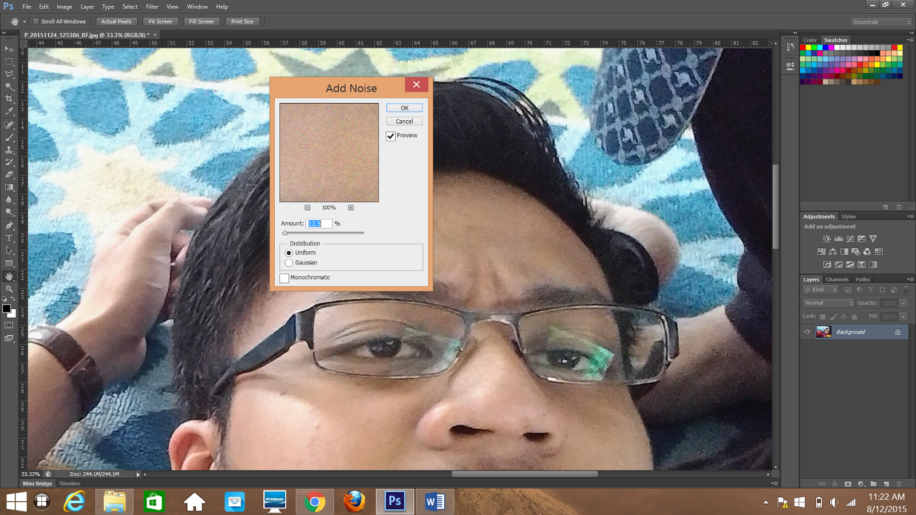Select the Eyedropper tool
The width and height of the screenshot is (916, 515).
9,112
